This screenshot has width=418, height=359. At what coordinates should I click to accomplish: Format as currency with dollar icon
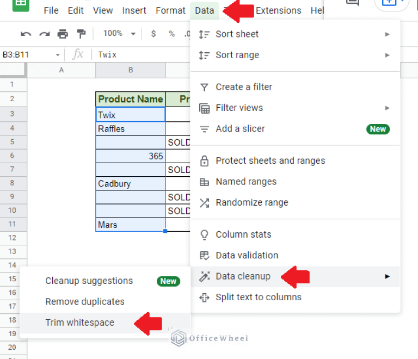[x=153, y=34]
